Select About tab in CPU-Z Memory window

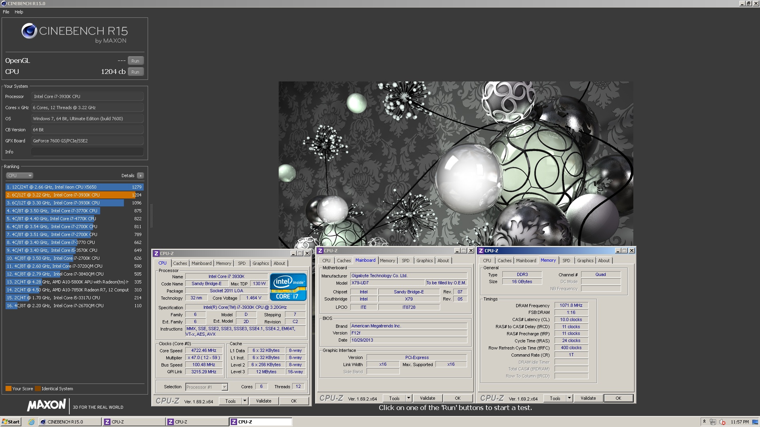[x=604, y=261]
